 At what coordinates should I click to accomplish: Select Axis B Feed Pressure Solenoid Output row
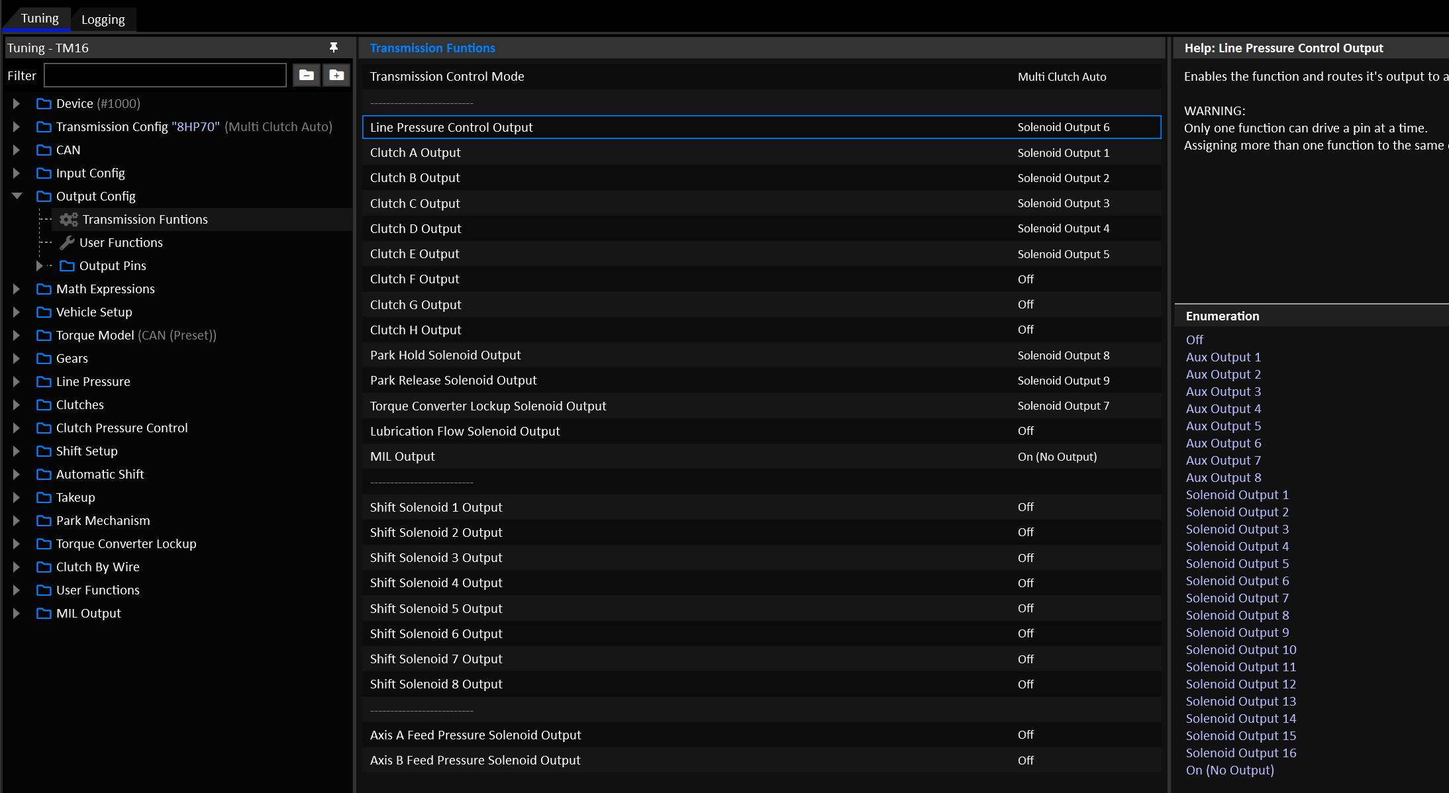coord(762,761)
